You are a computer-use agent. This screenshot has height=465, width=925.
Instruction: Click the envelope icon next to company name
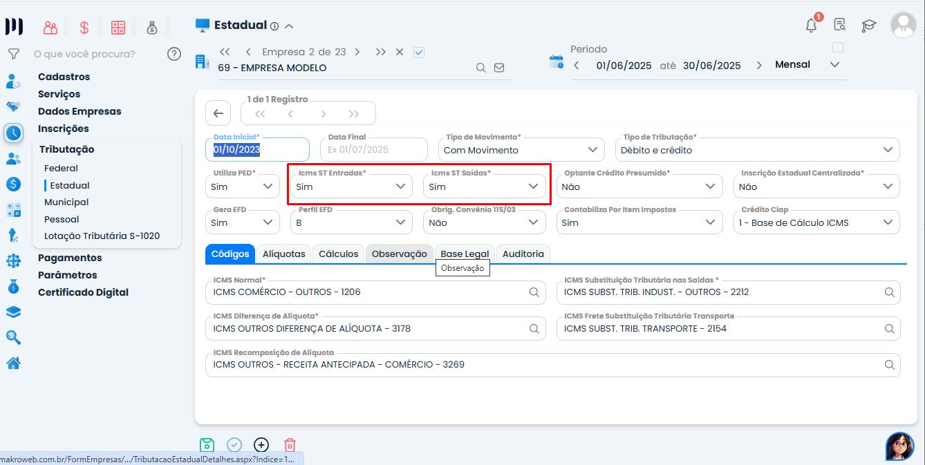pos(499,68)
